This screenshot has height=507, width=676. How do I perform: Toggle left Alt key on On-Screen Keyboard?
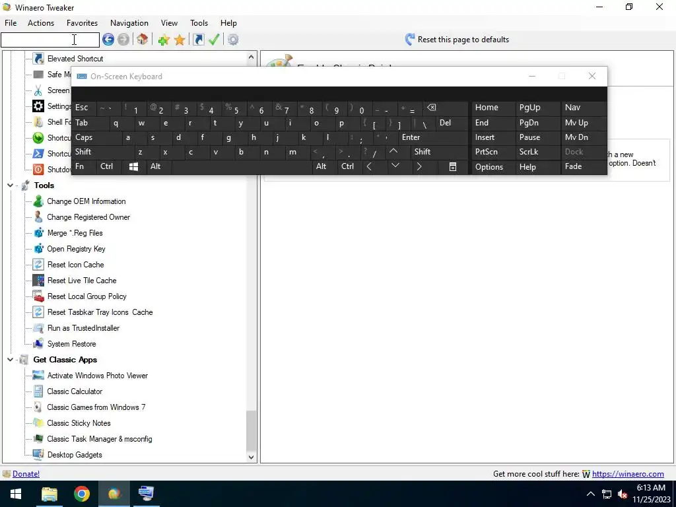pyautogui.click(x=159, y=166)
